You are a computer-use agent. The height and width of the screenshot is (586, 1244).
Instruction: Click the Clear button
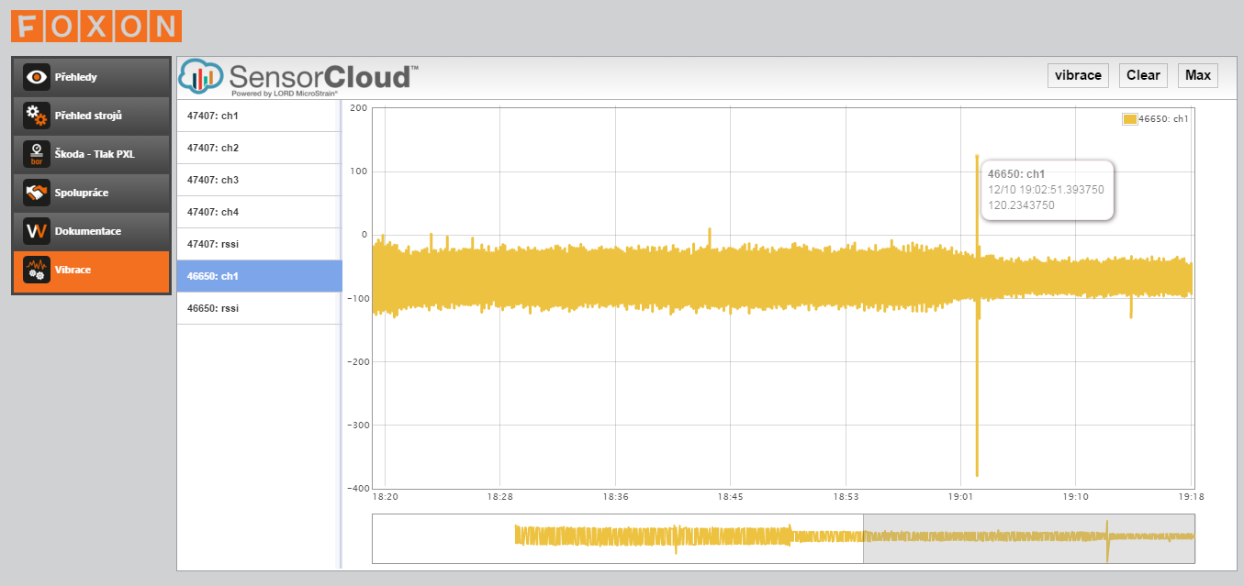[x=1143, y=75]
